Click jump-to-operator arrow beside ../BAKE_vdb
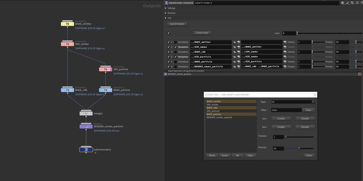Image resolution: width=363 pixels, height=181 pixels. tap(234, 52)
